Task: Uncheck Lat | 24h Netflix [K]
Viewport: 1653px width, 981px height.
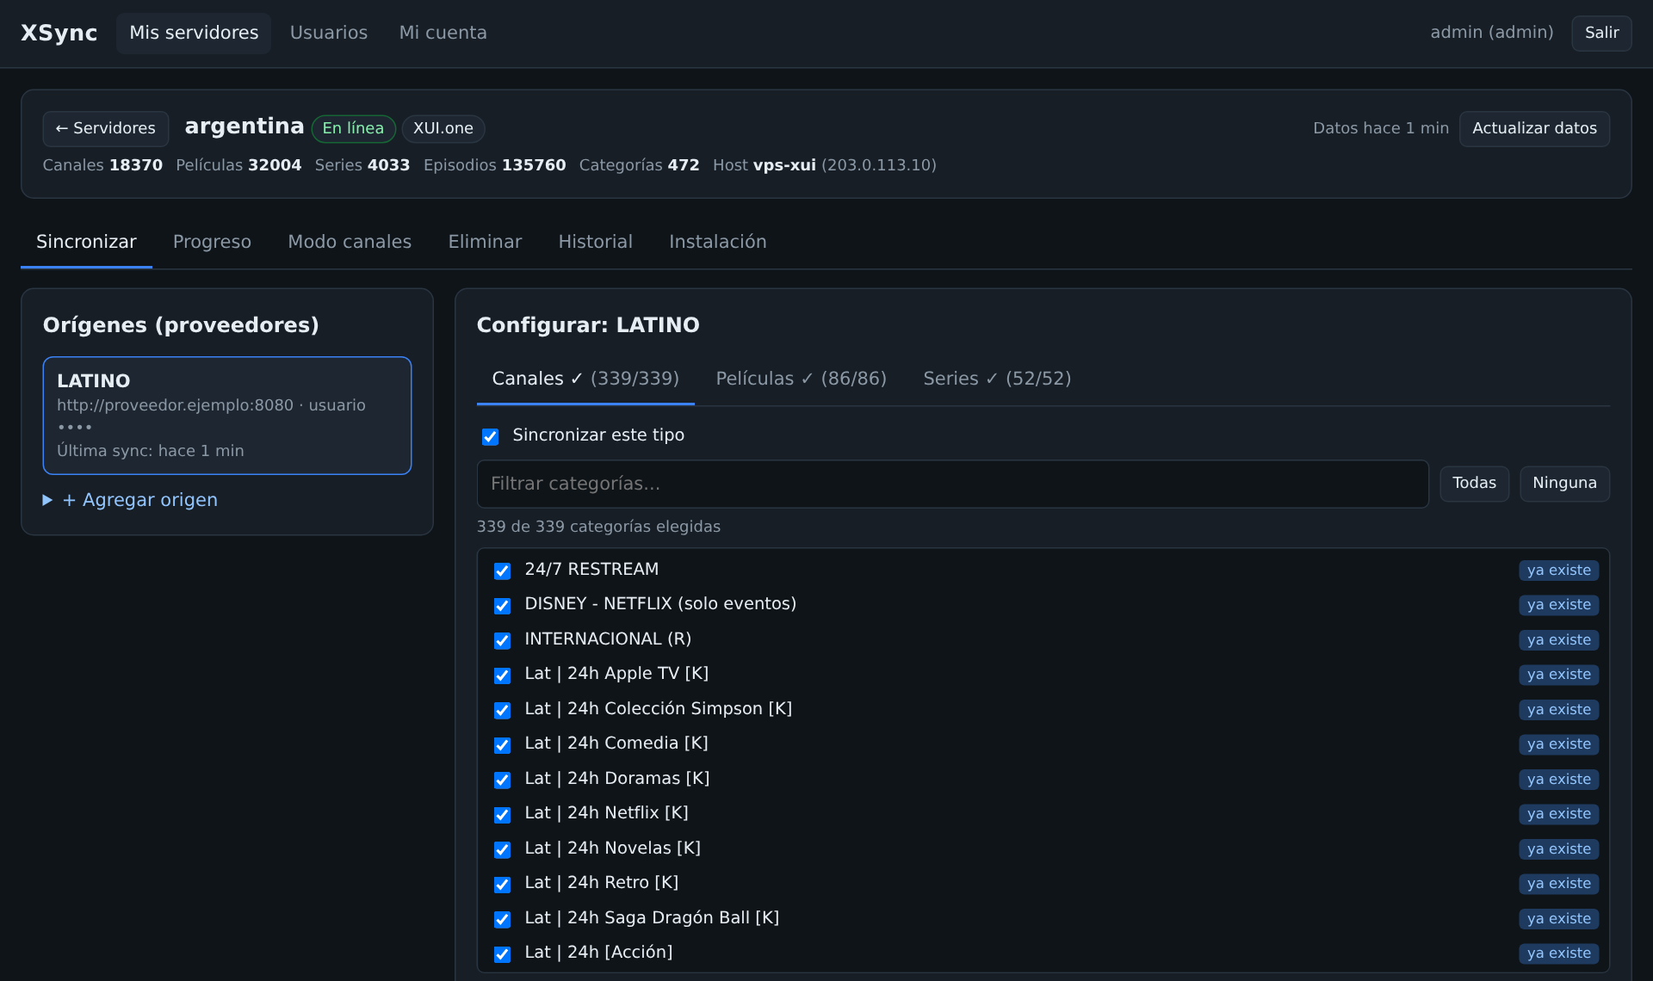Action: tap(503, 814)
